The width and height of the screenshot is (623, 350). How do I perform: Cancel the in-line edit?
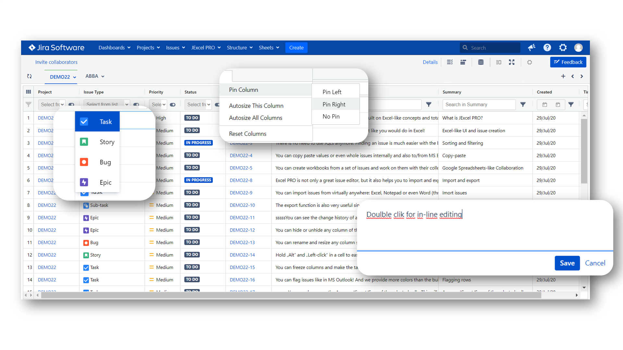point(595,263)
